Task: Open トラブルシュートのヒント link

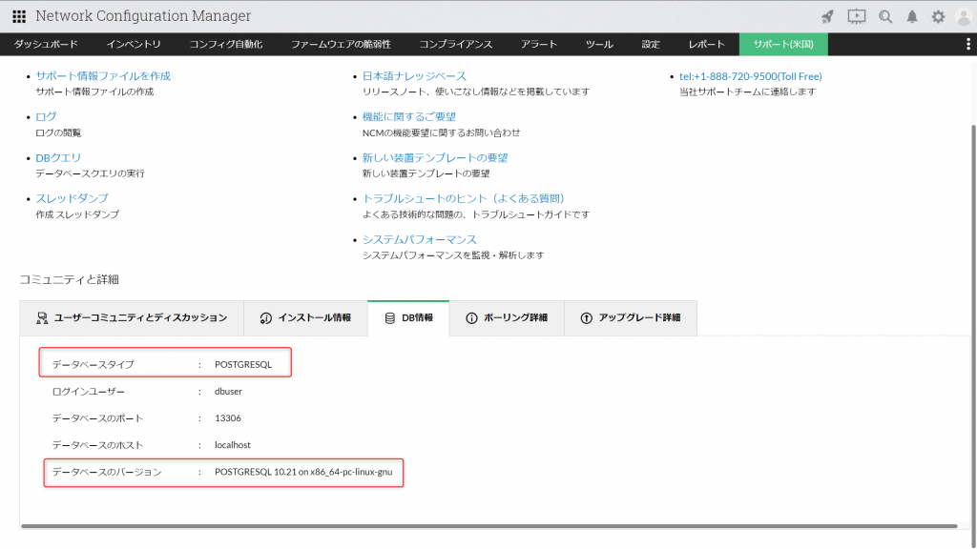Action: coord(463,198)
